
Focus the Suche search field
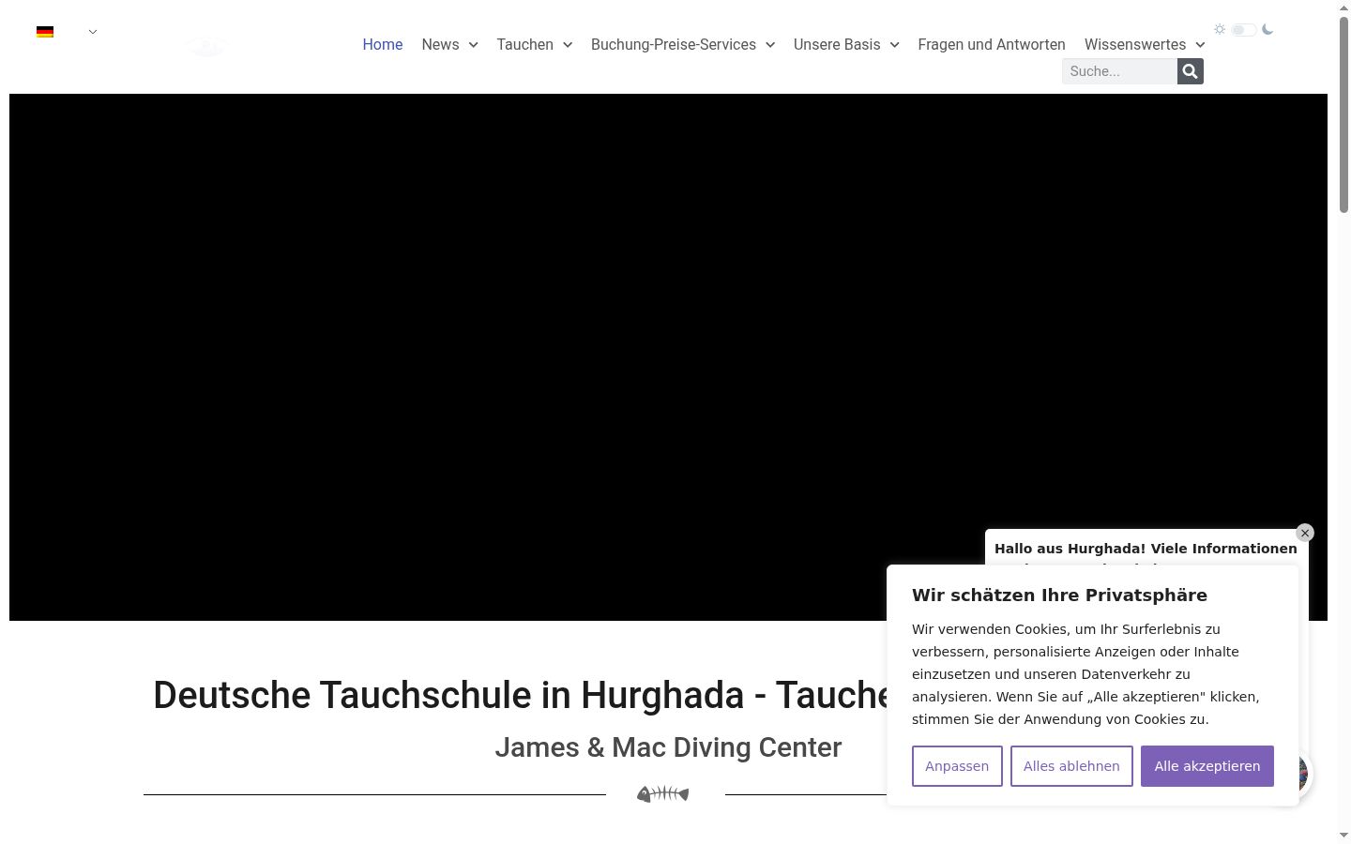(1119, 71)
